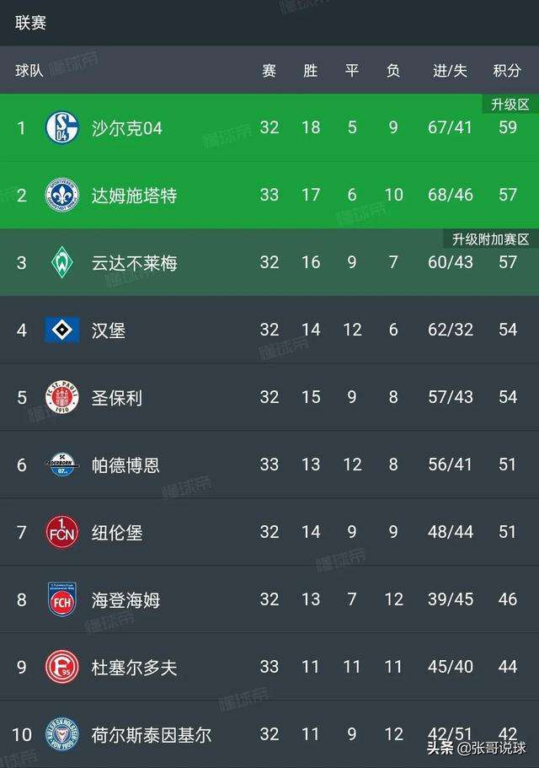Screen dimensions: 539x768
Task: Tap the Düsseldorf F95 red circle logo
Action: tap(62, 667)
